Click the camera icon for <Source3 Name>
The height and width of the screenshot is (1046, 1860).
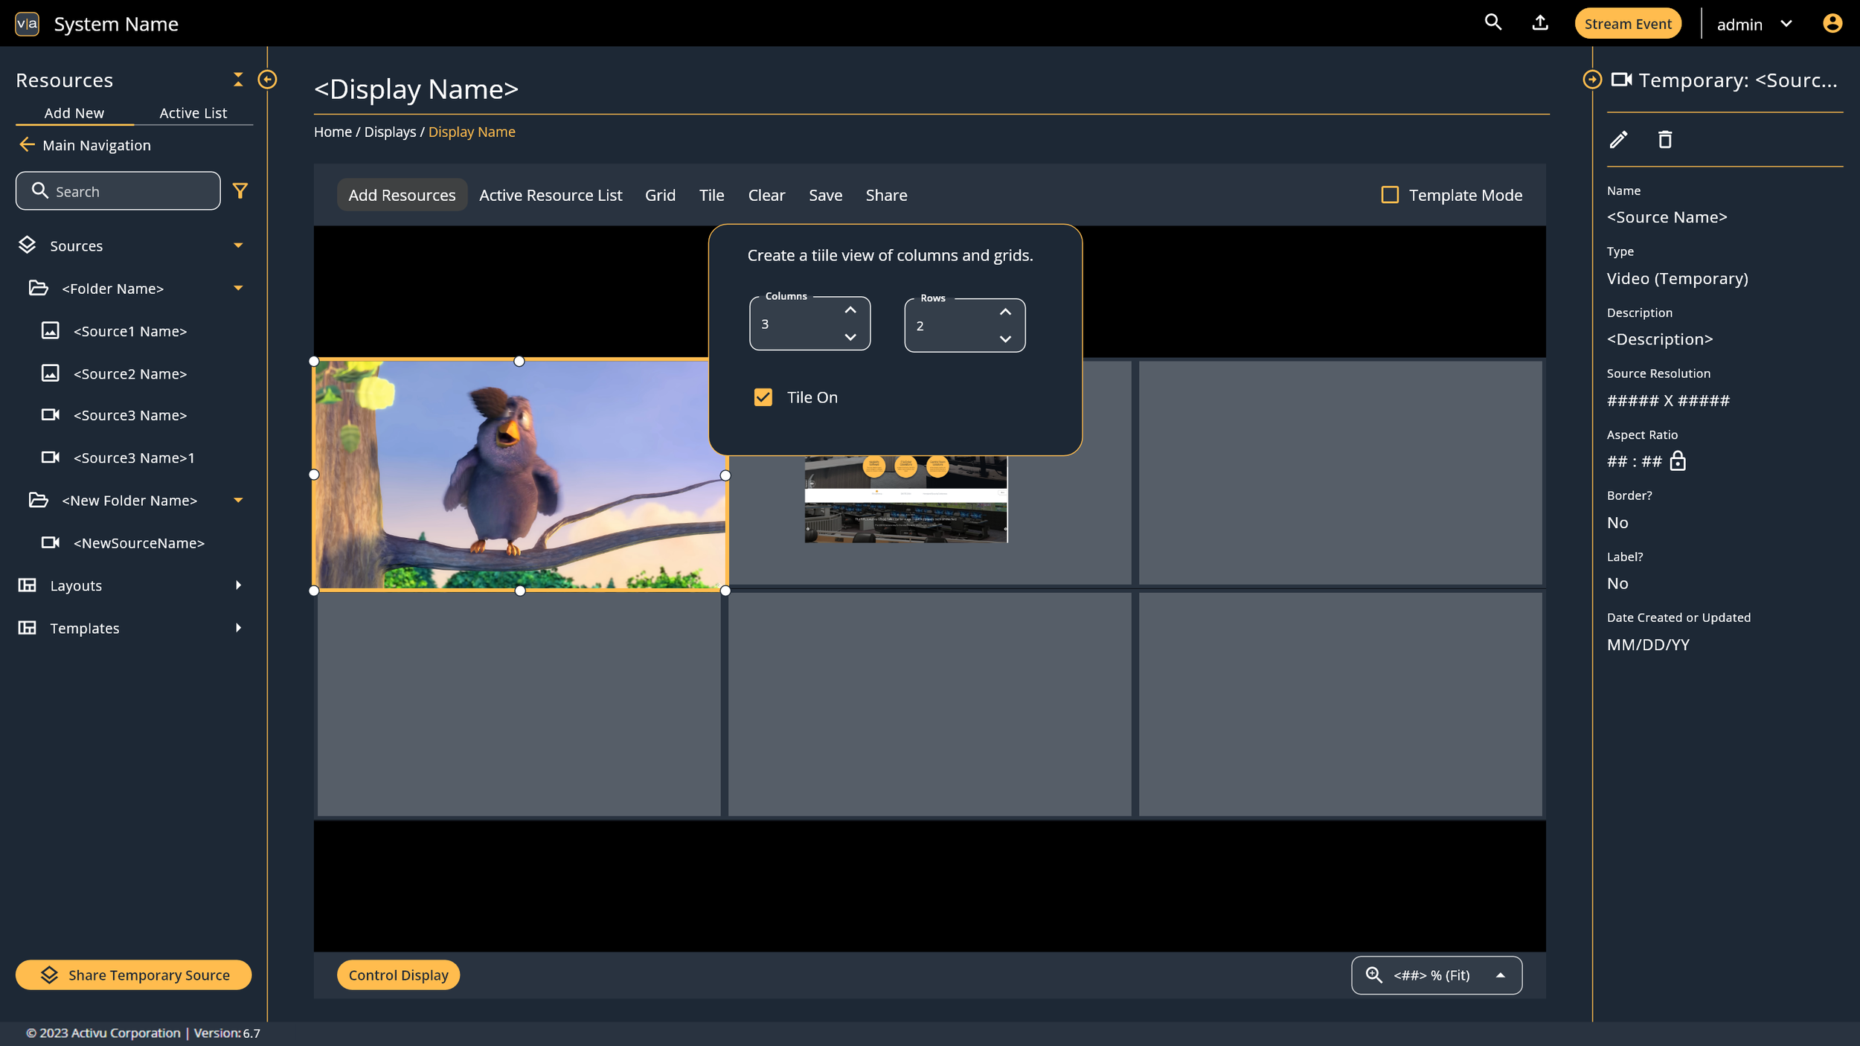tap(50, 414)
